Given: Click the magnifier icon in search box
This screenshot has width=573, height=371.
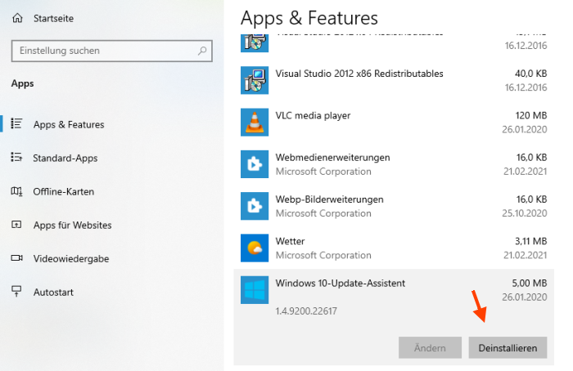Looking at the screenshot, I should [202, 51].
